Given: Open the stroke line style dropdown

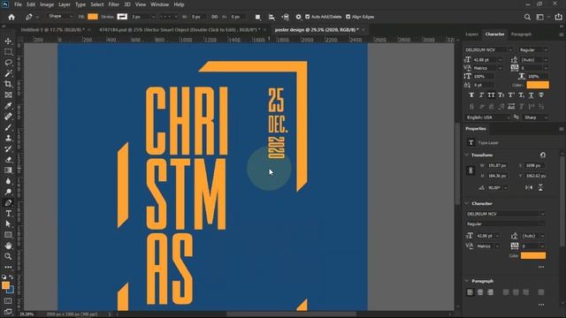Looking at the screenshot, I should (x=169, y=17).
